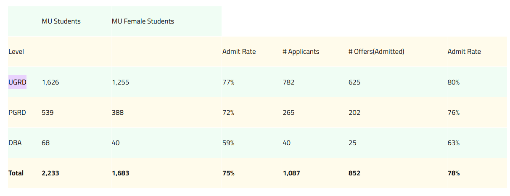Click the 63% DBA admit rate

coord(454,143)
